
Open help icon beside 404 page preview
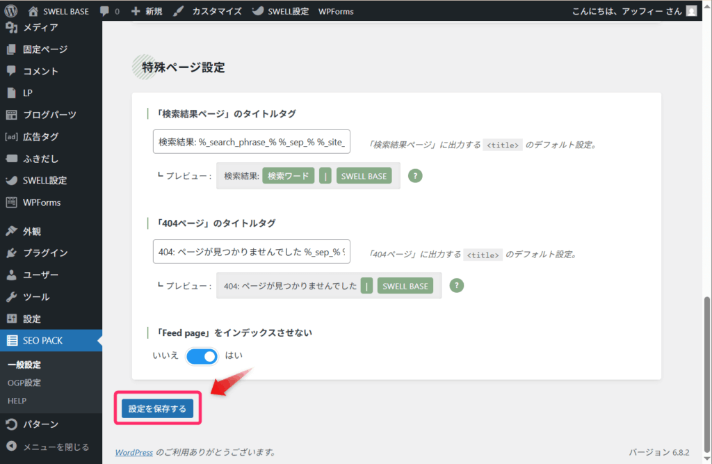(x=456, y=285)
